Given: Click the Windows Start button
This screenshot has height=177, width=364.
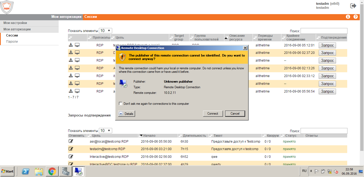Looking at the screenshot, I should click(x=7, y=171).
